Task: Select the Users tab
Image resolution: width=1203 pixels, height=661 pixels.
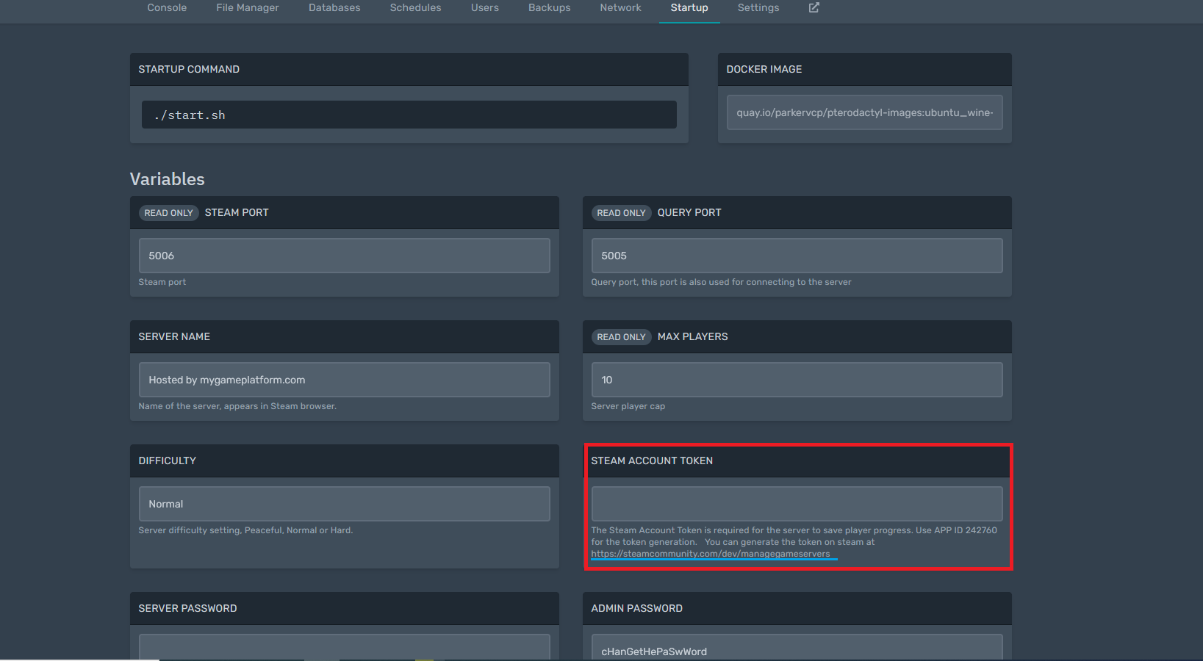Action: [x=485, y=7]
